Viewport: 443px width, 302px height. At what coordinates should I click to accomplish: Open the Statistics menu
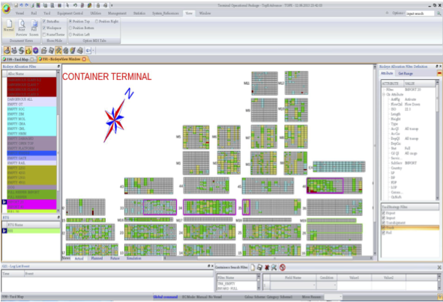139,13
